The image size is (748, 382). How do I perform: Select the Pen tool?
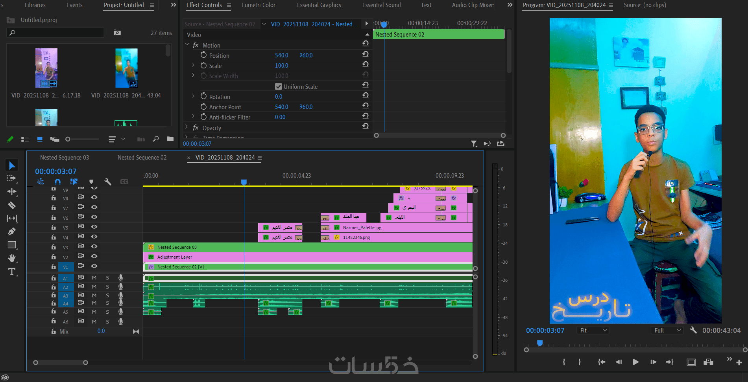12,231
